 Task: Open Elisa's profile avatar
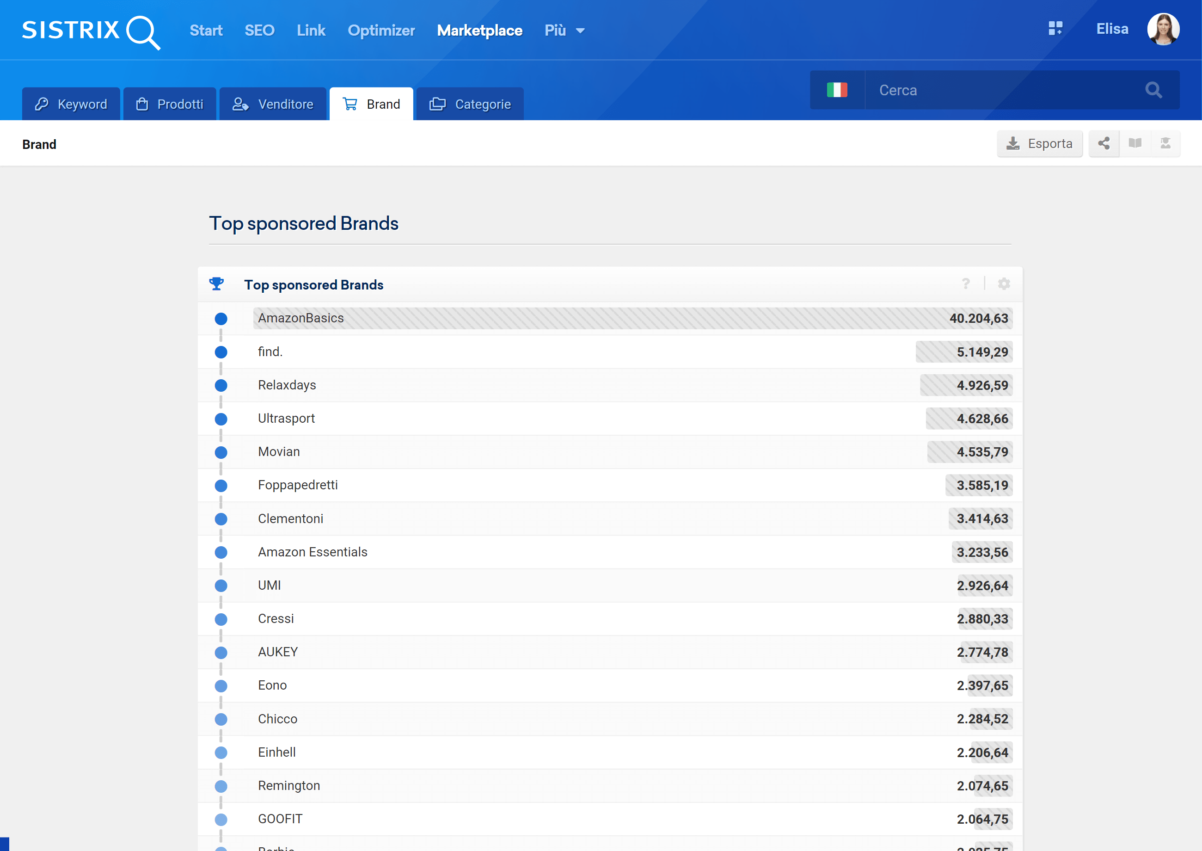pos(1163,29)
